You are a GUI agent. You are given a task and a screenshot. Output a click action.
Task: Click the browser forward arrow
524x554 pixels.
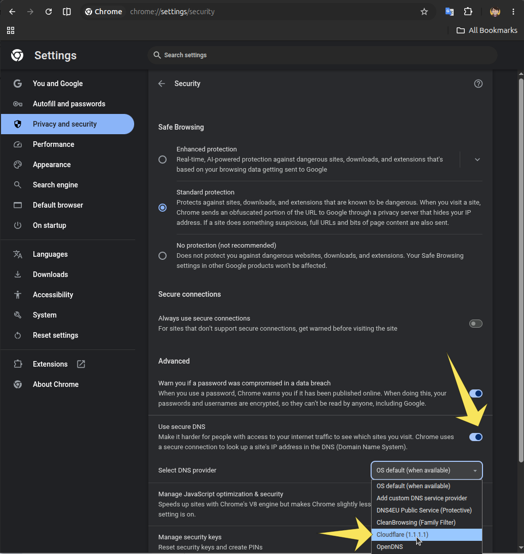(30, 12)
